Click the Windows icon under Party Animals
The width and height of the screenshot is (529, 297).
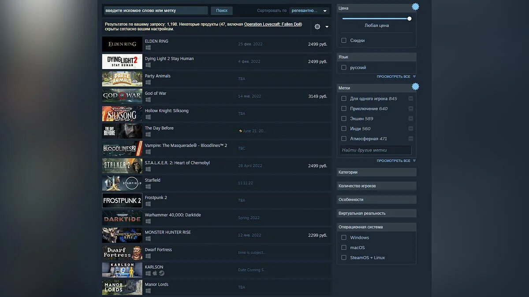coord(148,82)
